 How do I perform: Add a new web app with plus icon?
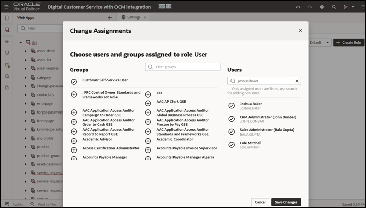[110, 18]
